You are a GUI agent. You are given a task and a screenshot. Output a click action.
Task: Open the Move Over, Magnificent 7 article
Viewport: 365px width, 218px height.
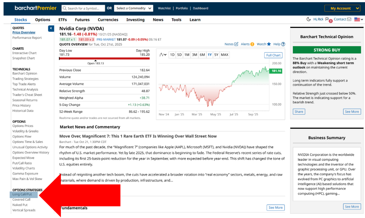click(x=138, y=136)
